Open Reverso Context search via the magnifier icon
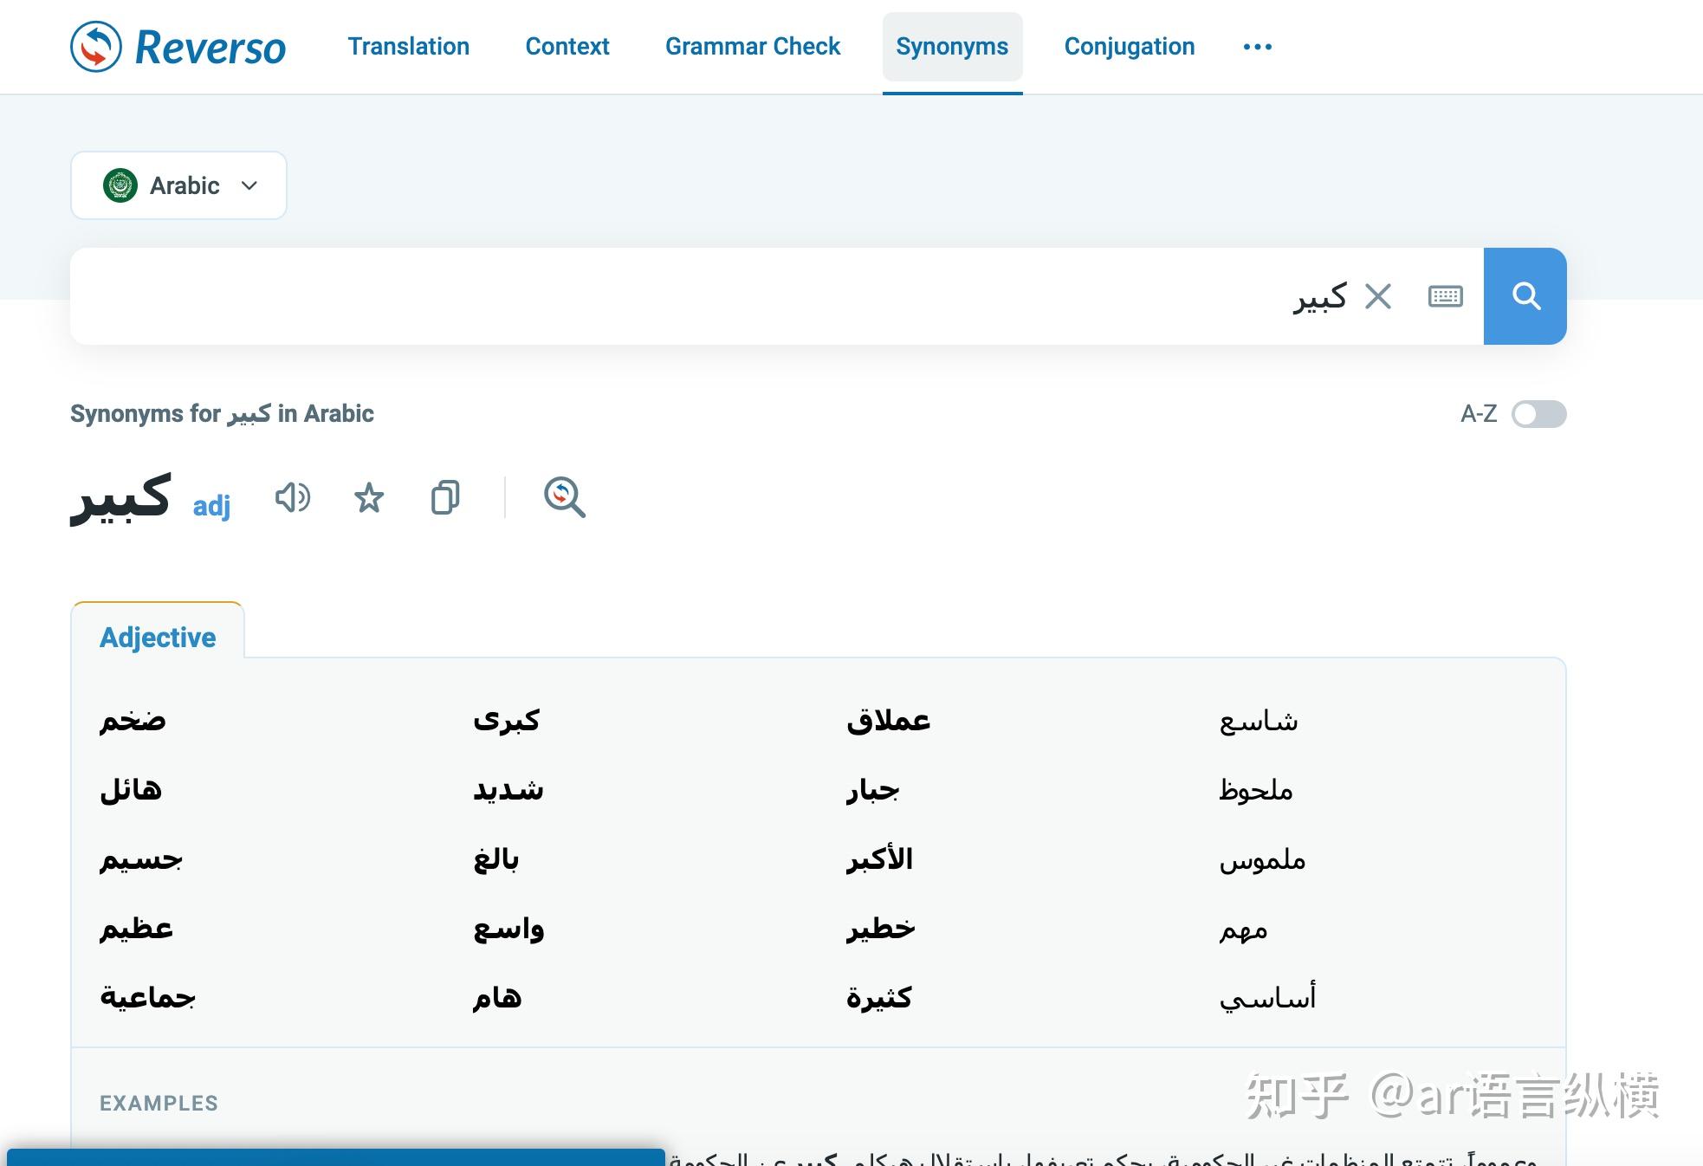Viewport: 1703px width, 1166px height. pyautogui.click(x=564, y=498)
